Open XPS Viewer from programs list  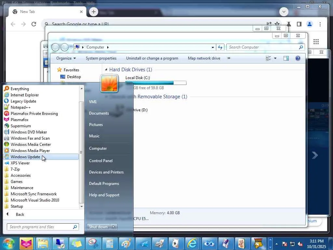(x=20, y=163)
